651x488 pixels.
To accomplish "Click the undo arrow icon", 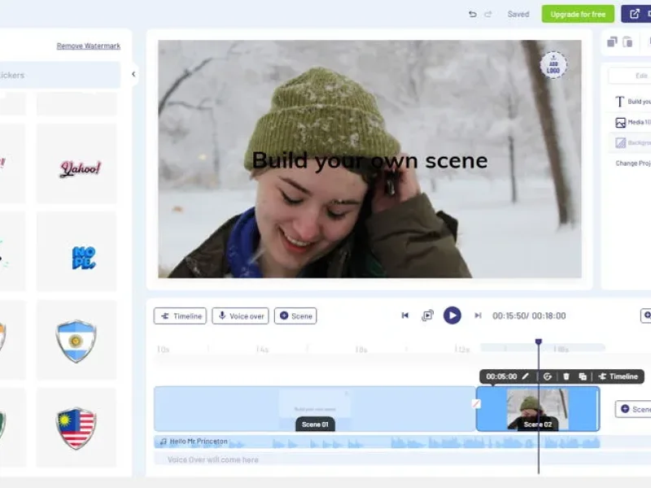I will click(473, 14).
